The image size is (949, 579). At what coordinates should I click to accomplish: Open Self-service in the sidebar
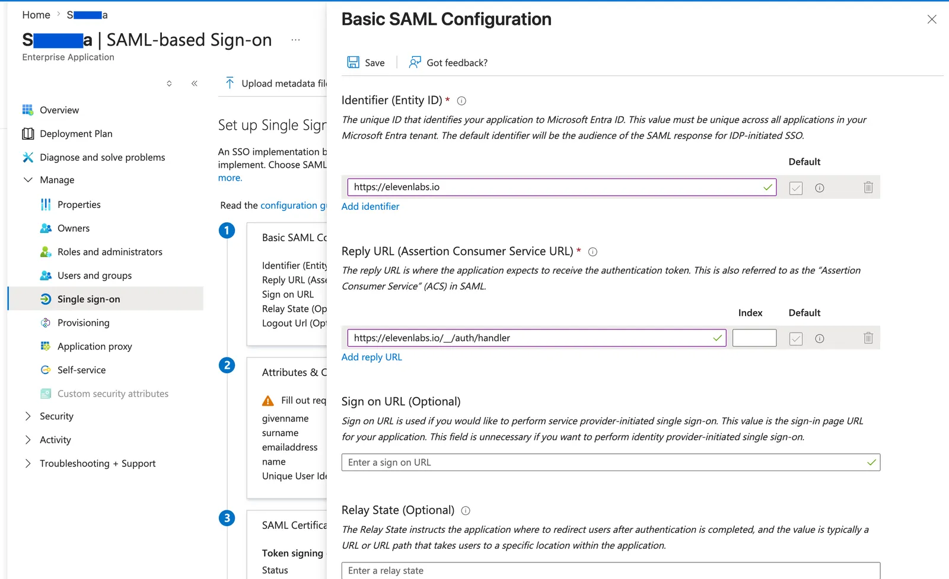point(81,370)
